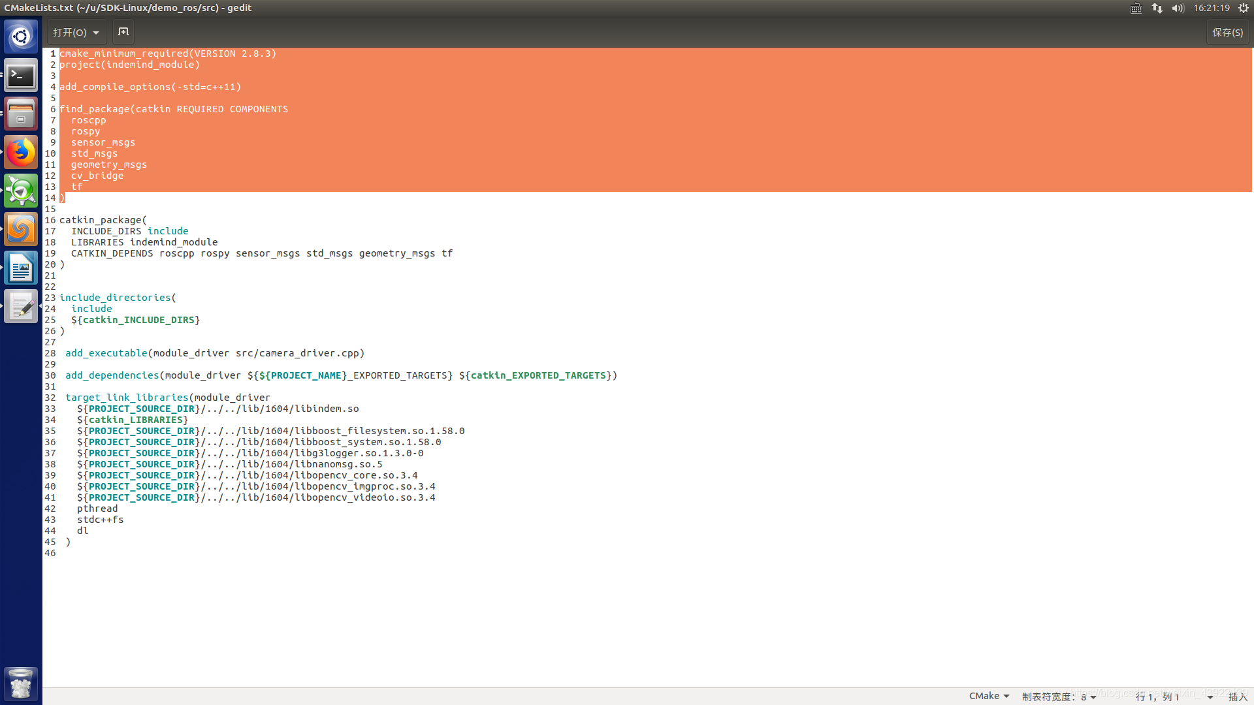This screenshot has width=1254, height=705.
Task: Open the system session gear menu
Action: [1244, 8]
